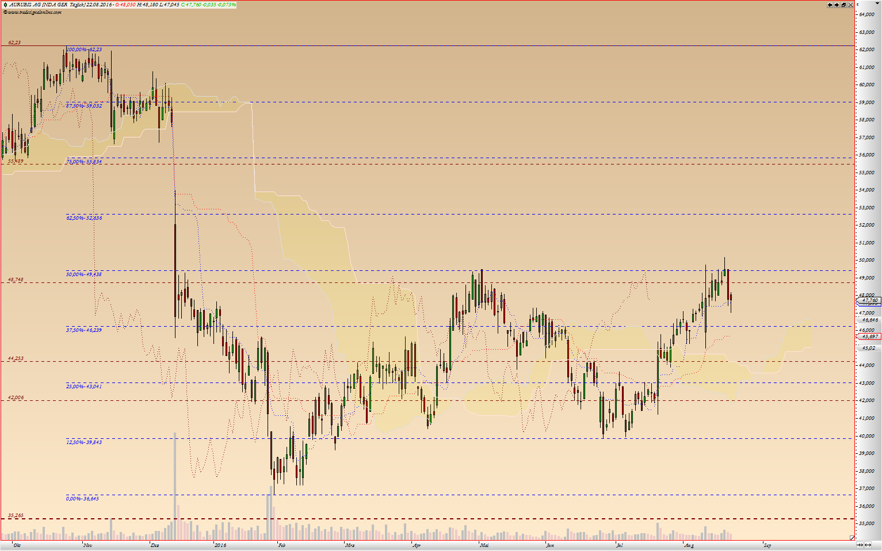Click the right arrow chart navigation button

[x=837, y=5]
